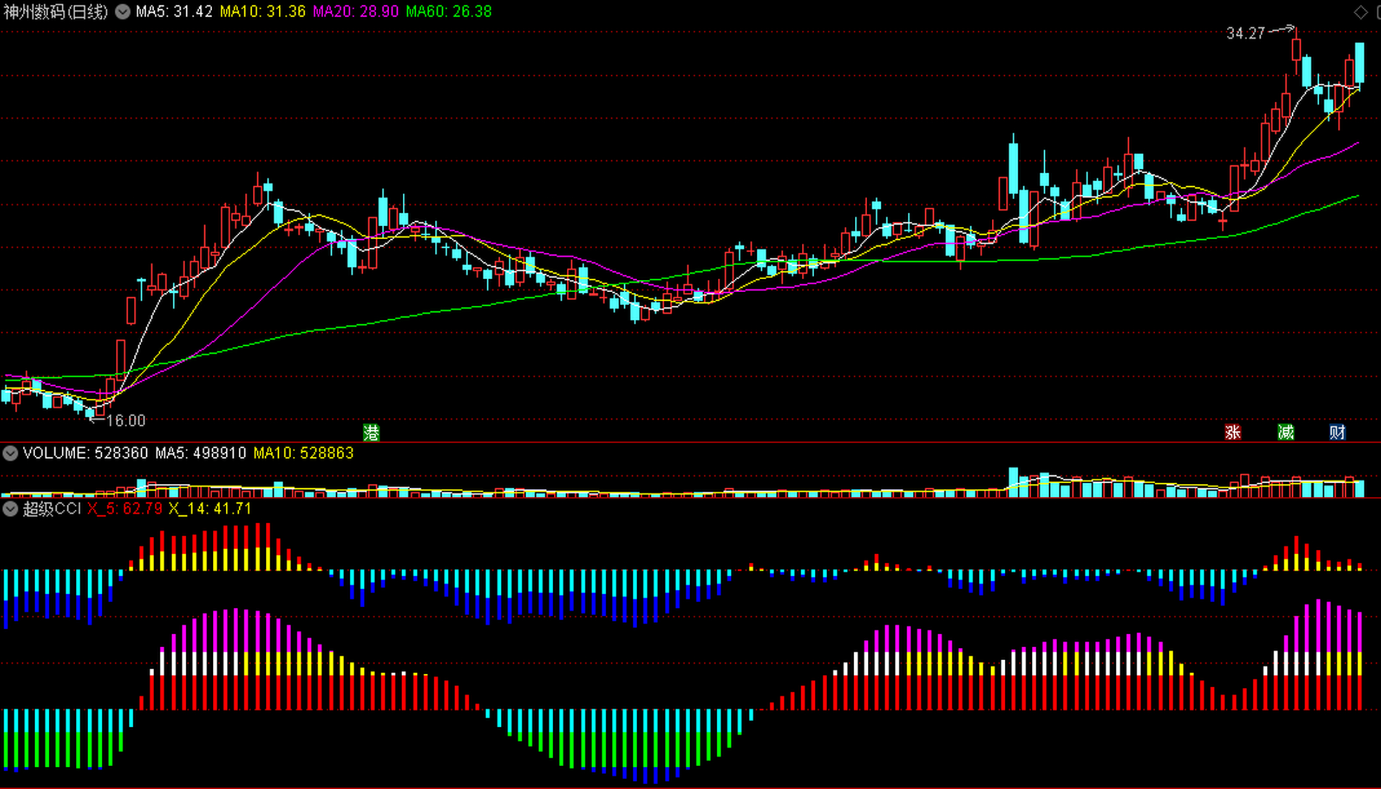The width and height of the screenshot is (1381, 789).
Task: Open the dropdown beside 神州数码(日线) title
Action: tap(123, 12)
